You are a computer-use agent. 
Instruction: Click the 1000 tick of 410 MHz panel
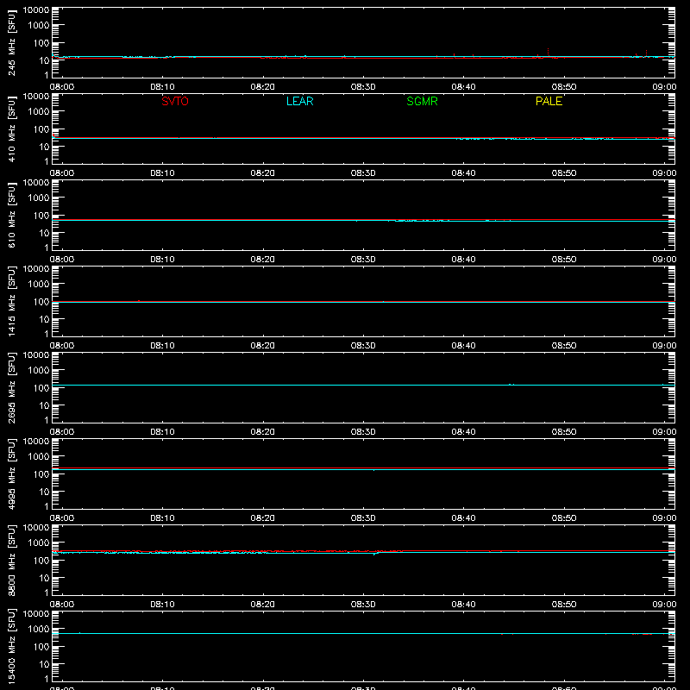click(x=39, y=112)
